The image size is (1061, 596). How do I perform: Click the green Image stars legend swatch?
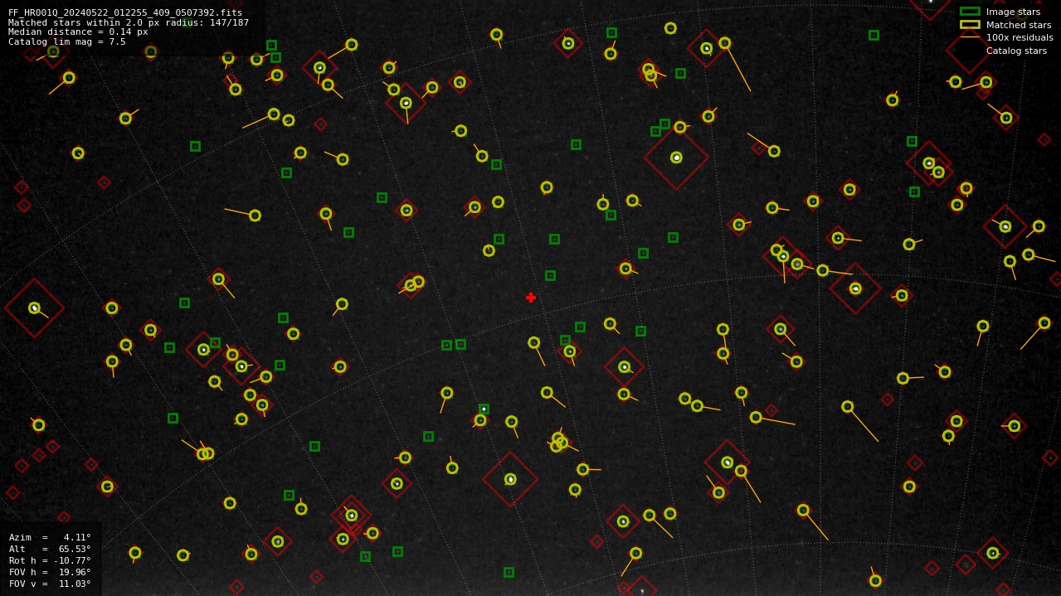[970, 12]
